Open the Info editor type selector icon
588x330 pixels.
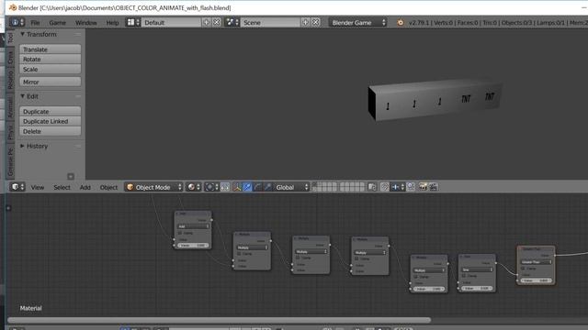point(17,22)
